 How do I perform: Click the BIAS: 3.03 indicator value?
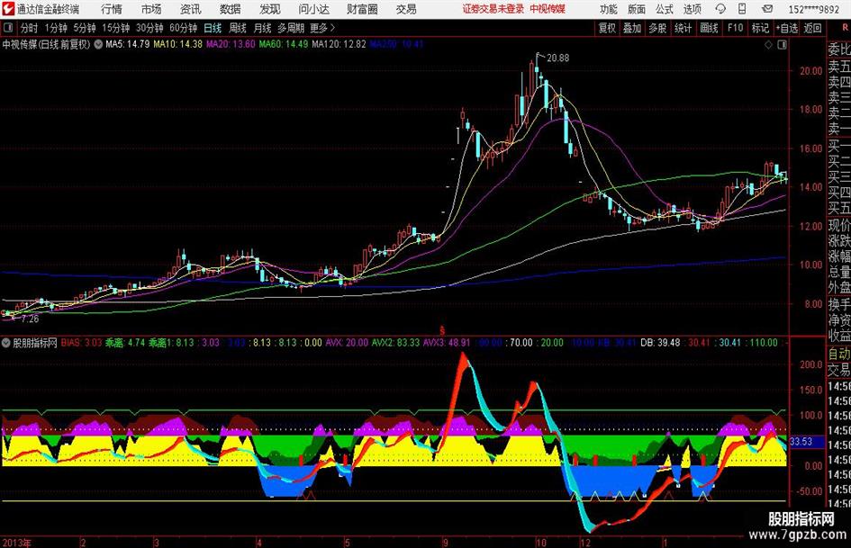tap(81, 343)
